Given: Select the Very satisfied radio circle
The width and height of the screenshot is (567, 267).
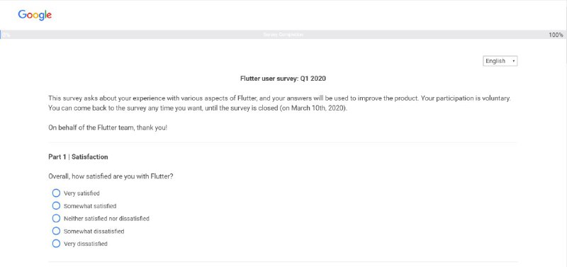Looking at the screenshot, I should pyautogui.click(x=56, y=193).
